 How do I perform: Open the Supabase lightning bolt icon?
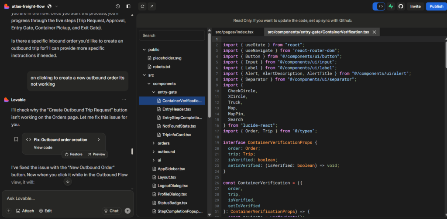coord(391,6)
